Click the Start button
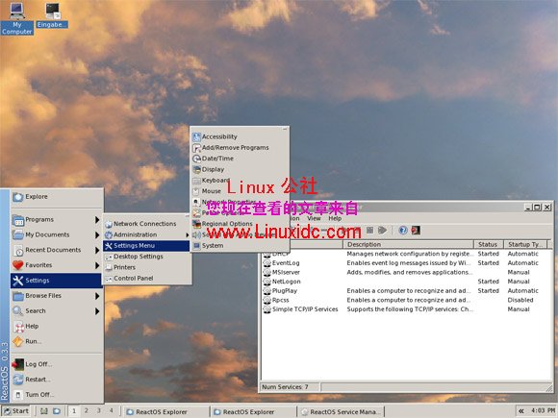 pyautogui.click(x=16, y=411)
